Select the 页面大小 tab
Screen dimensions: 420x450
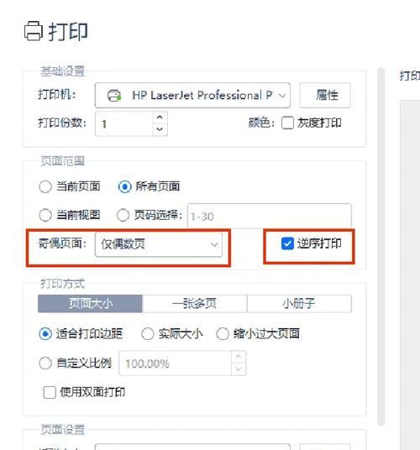click(90, 303)
